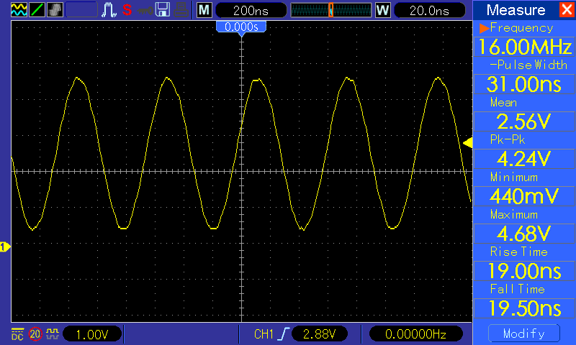Click the 0.00000Hz frequency counter readout
Viewport: 576px width, 345px height.
click(415, 334)
